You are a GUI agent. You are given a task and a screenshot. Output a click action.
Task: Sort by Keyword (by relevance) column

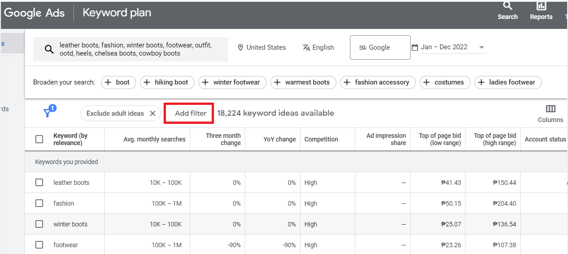[70, 139]
